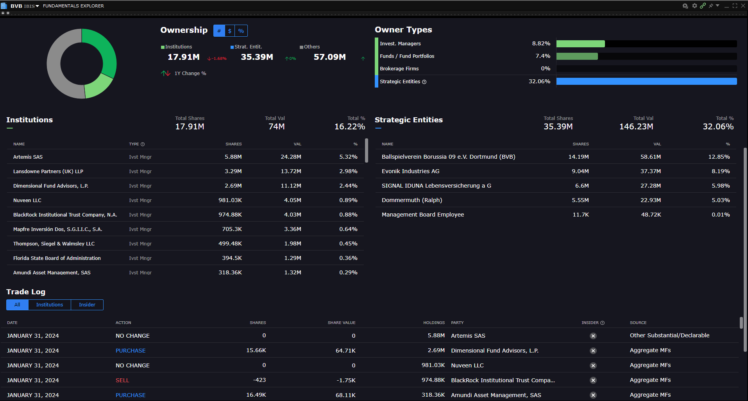
Task: Click the Invest. Managers green progress bar
Action: click(x=580, y=44)
